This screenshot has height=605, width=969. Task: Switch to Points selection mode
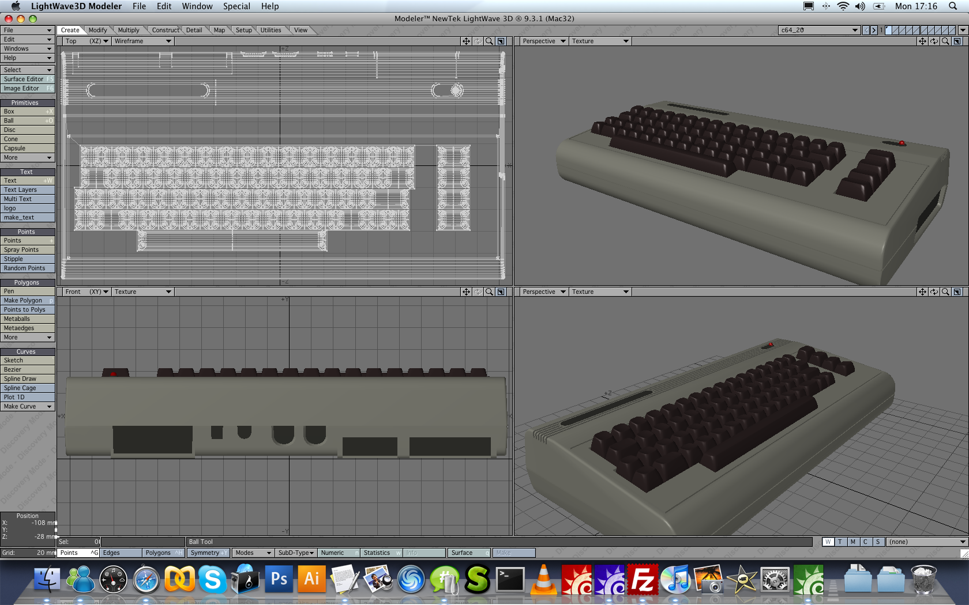coord(78,553)
